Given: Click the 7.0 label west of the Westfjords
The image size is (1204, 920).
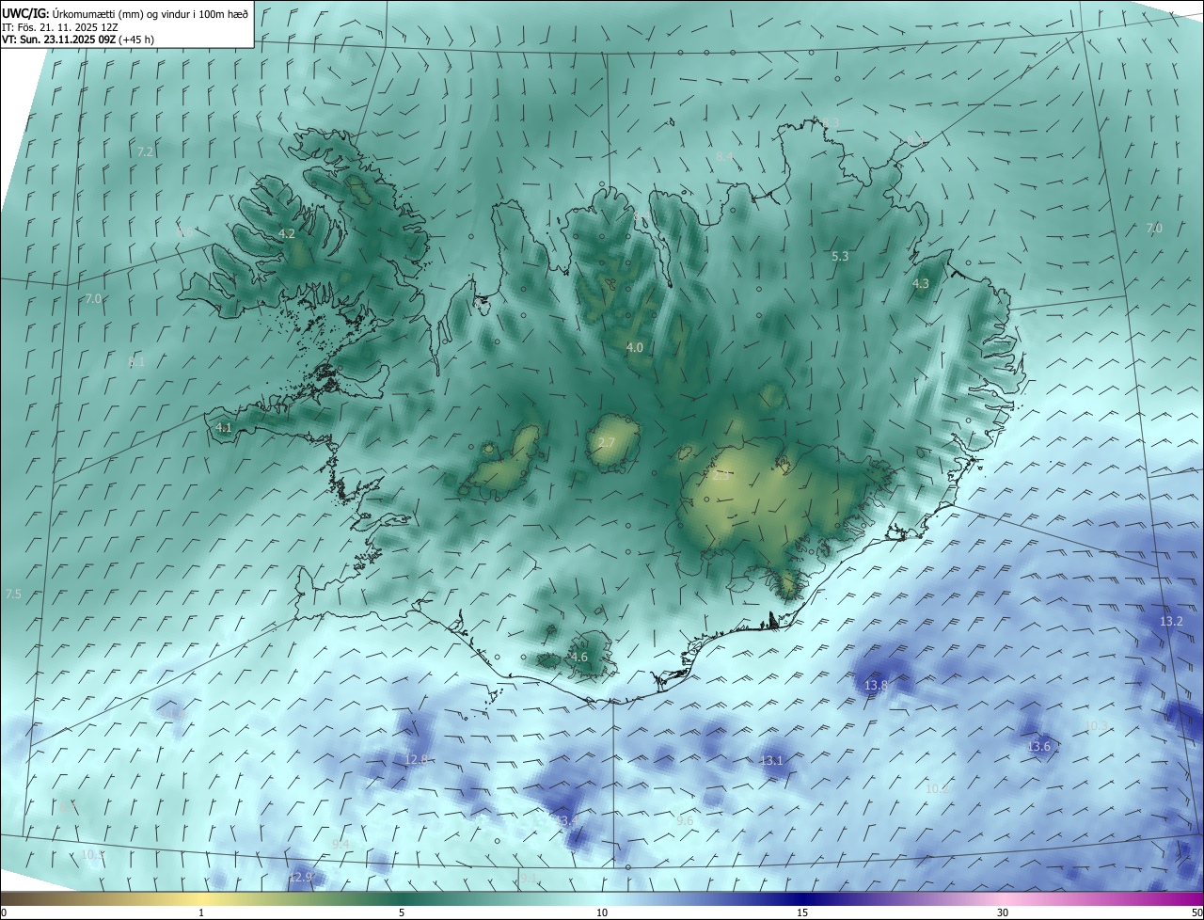Looking at the screenshot, I should click(x=93, y=298).
